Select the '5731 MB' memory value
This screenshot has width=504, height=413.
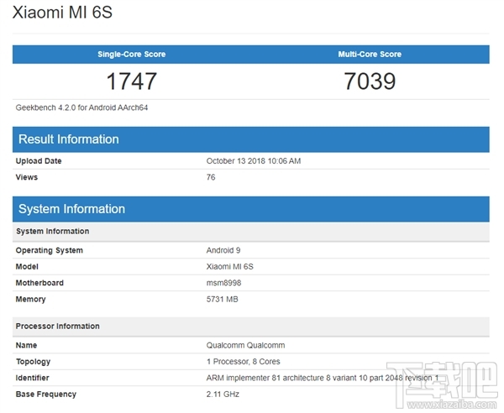click(x=222, y=300)
